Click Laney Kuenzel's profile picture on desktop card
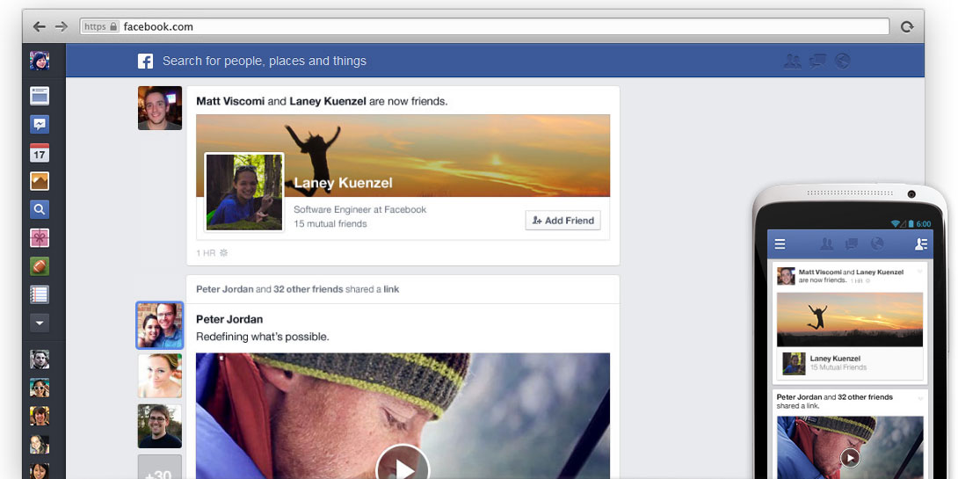The height and width of the screenshot is (479, 958). [244, 192]
